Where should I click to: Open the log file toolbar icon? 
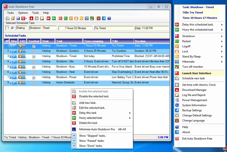(x=42, y=18)
